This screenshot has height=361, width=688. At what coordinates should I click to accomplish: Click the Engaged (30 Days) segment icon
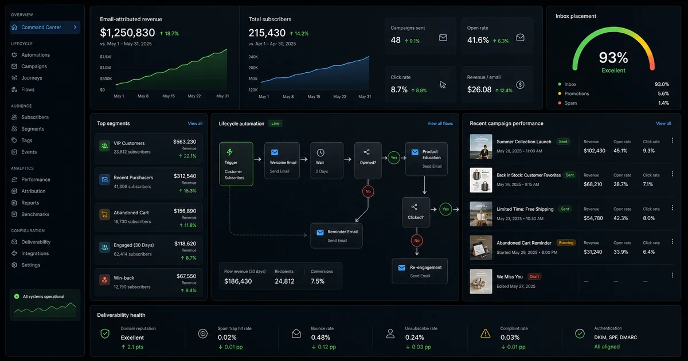point(104,248)
